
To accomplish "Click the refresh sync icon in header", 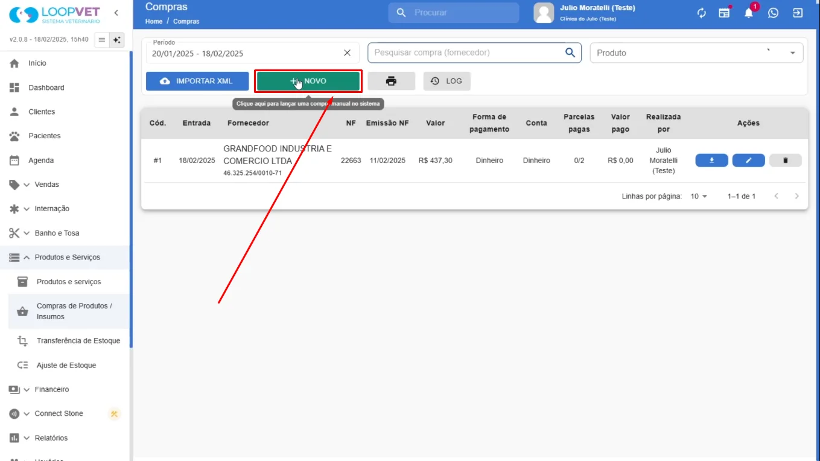I will coord(701,13).
